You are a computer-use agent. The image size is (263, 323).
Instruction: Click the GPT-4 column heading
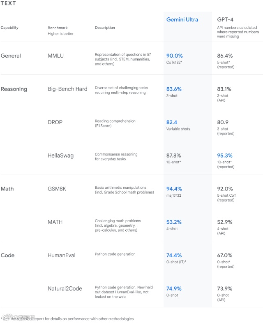click(225, 20)
